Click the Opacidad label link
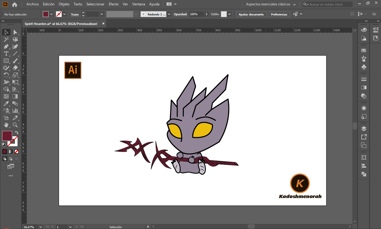This screenshot has height=229, width=381. tap(181, 14)
